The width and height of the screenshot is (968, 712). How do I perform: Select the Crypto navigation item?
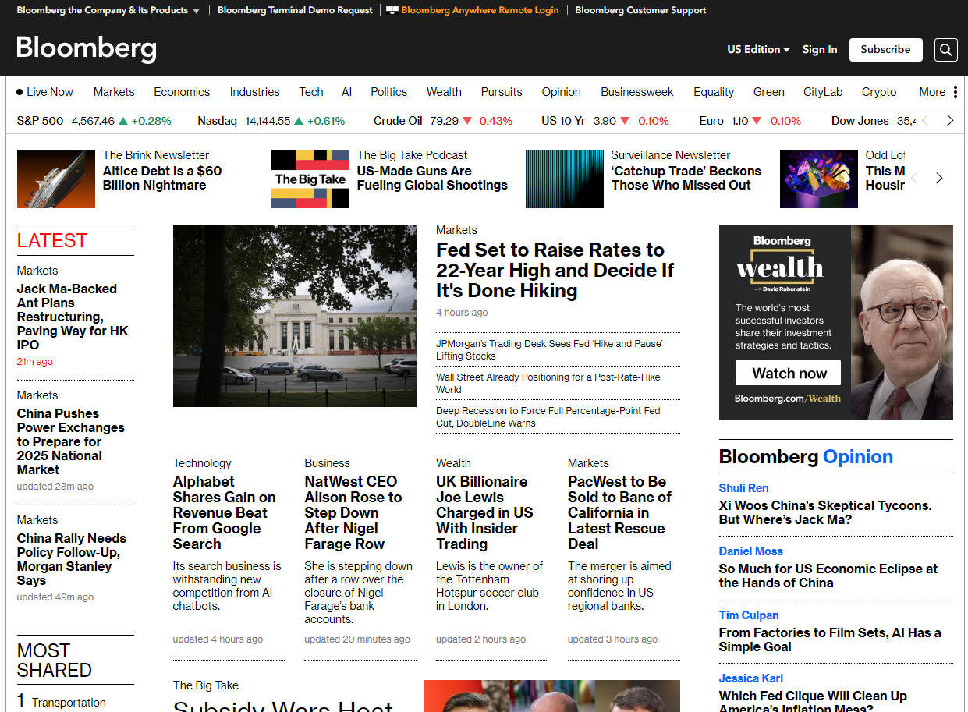[879, 92]
